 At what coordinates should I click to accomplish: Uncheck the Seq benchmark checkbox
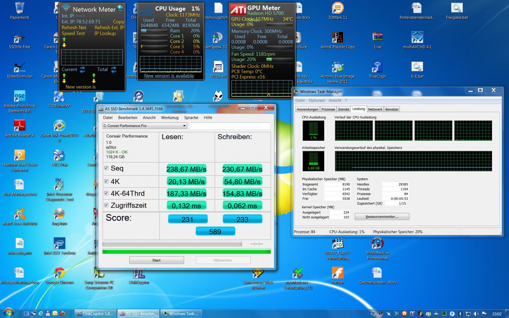click(x=106, y=168)
